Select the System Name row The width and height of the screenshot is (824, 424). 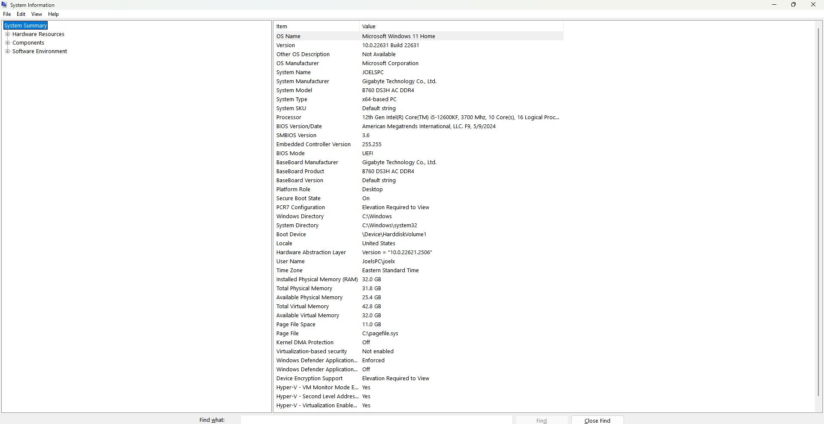(419, 72)
